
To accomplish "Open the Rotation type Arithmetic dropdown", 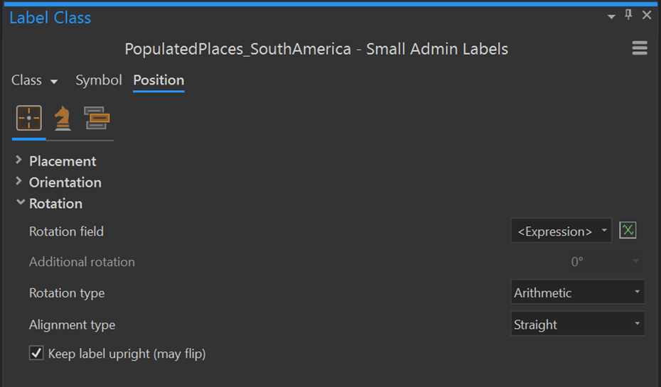I will coord(577,293).
